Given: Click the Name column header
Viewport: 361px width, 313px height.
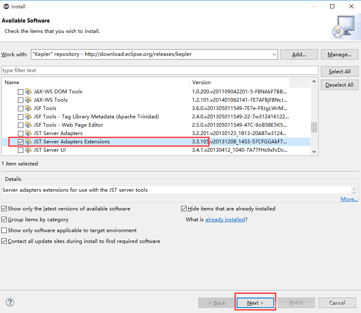Looking at the screenshot, I should tap(96, 83).
